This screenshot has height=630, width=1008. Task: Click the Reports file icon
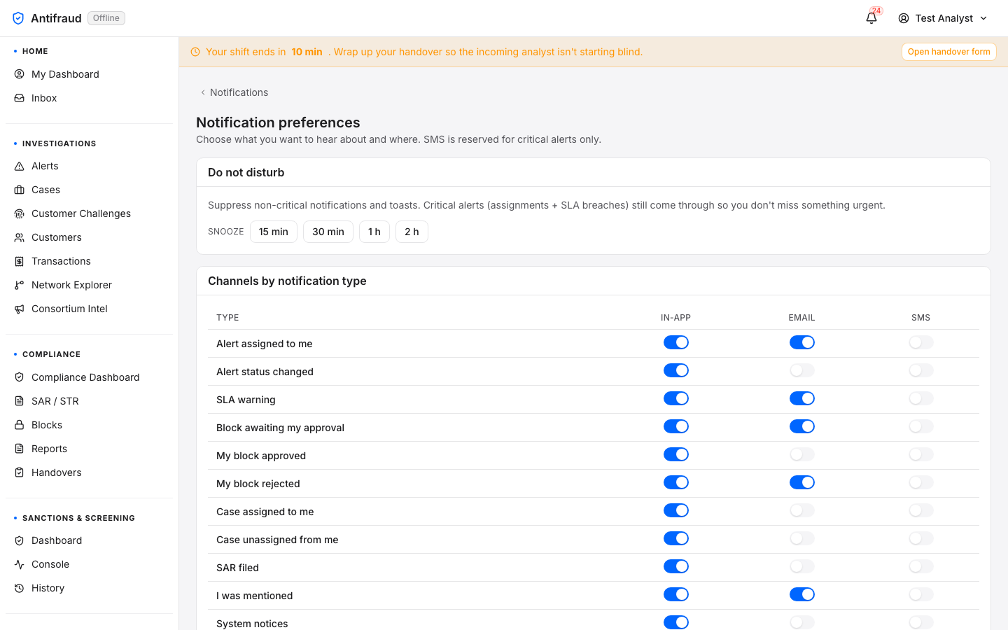coord(20,449)
